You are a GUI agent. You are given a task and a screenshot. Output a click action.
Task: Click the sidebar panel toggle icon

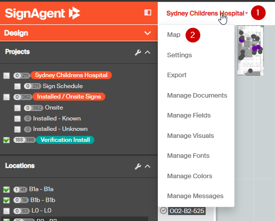148,12
